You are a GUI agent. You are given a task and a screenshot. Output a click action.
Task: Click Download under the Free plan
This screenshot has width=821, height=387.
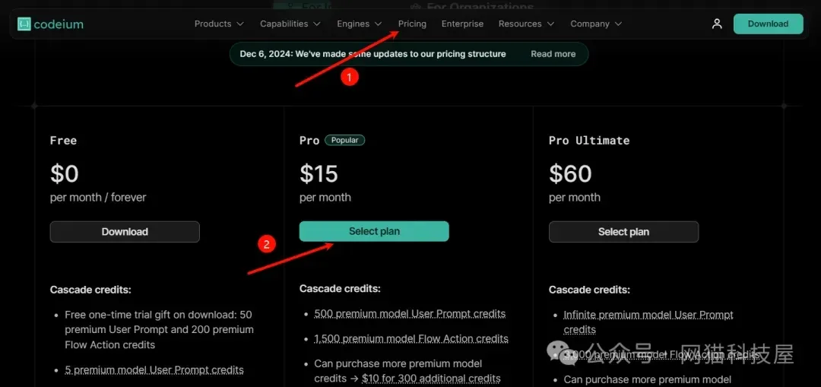125,231
